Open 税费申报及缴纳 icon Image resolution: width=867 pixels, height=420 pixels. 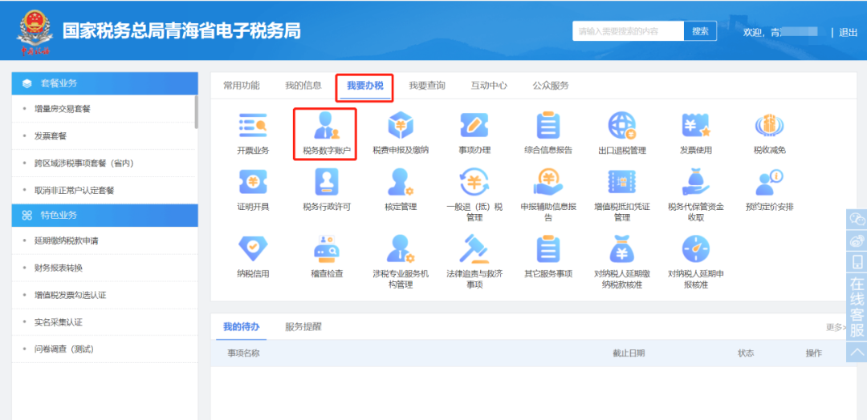pyautogui.click(x=401, y=126)
